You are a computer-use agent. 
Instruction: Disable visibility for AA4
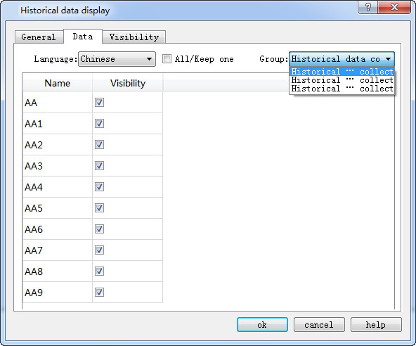tap(99, 186)
